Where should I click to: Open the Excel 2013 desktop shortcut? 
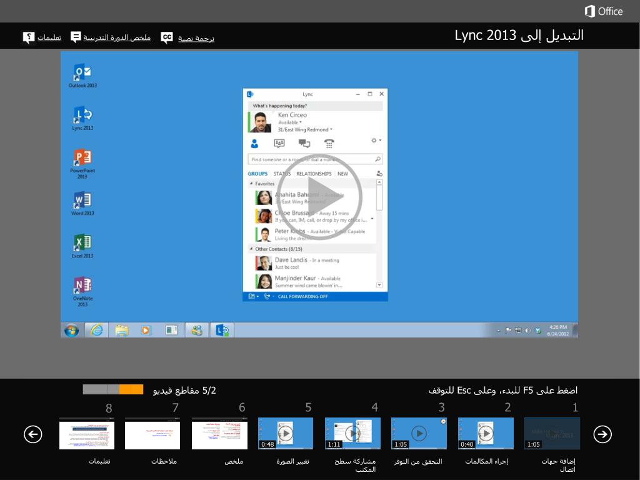[82, 246]
